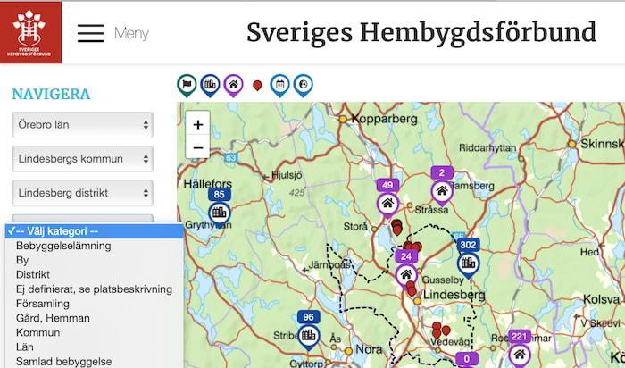Click the house marker labeled 24
This screenshot has height=368, width=625.
click(x=406, y=274)
